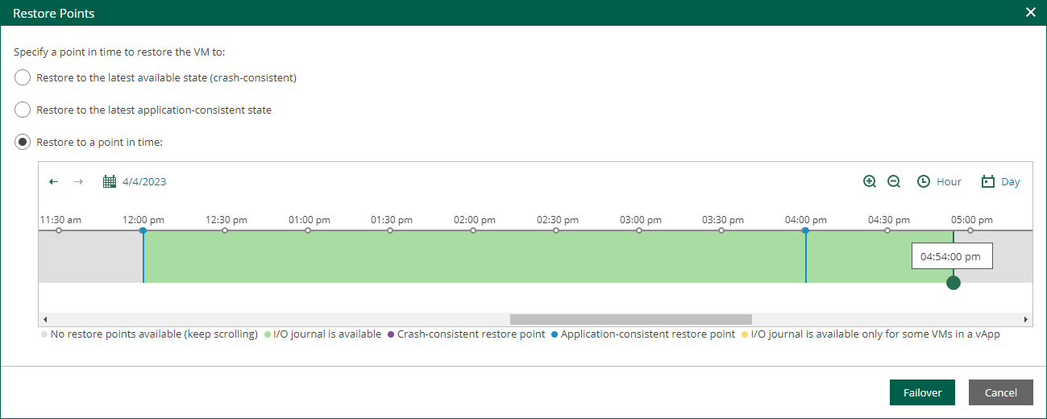Select the 05:00 pm timeline marker
The height and width of the screenshot is (419, 1047).
pyautogui.click(x=970, y=230)
